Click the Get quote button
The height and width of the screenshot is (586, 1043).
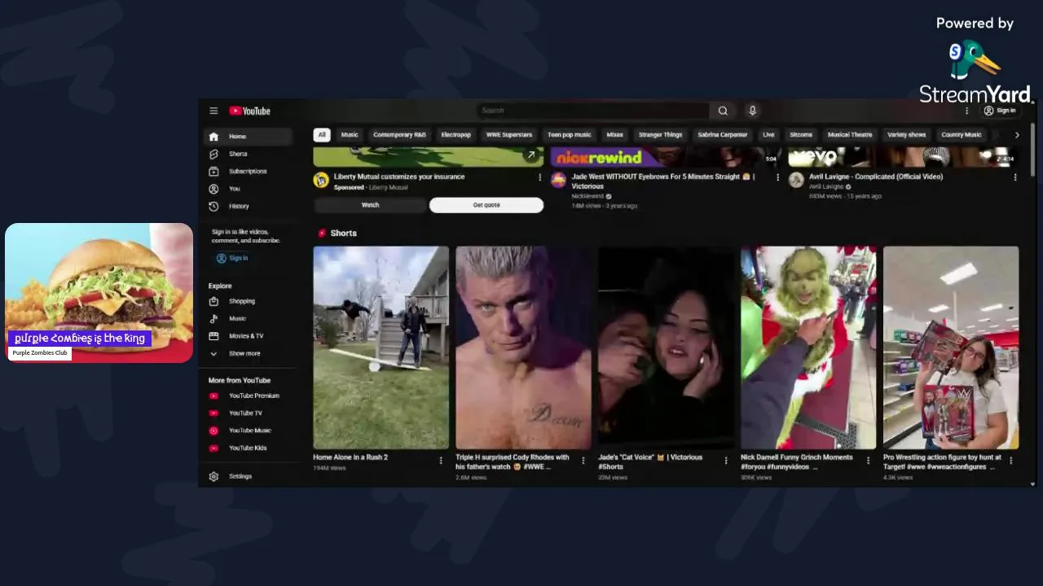[x=486, y=205]
